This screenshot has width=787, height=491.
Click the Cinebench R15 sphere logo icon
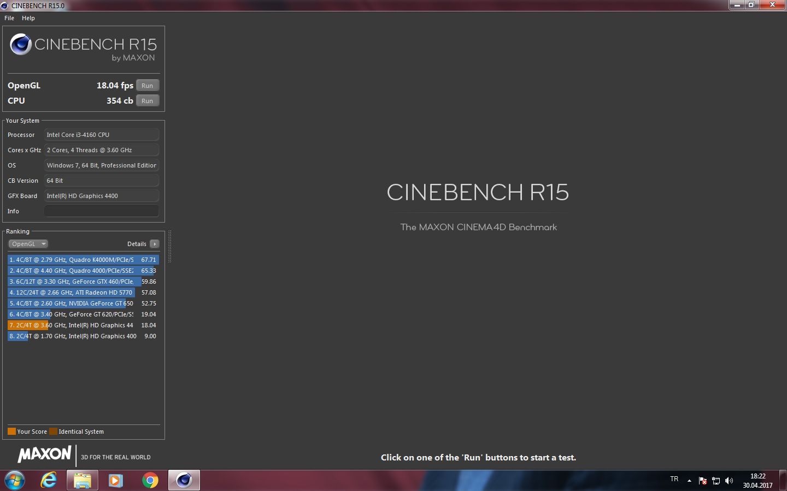click(21, 45)
